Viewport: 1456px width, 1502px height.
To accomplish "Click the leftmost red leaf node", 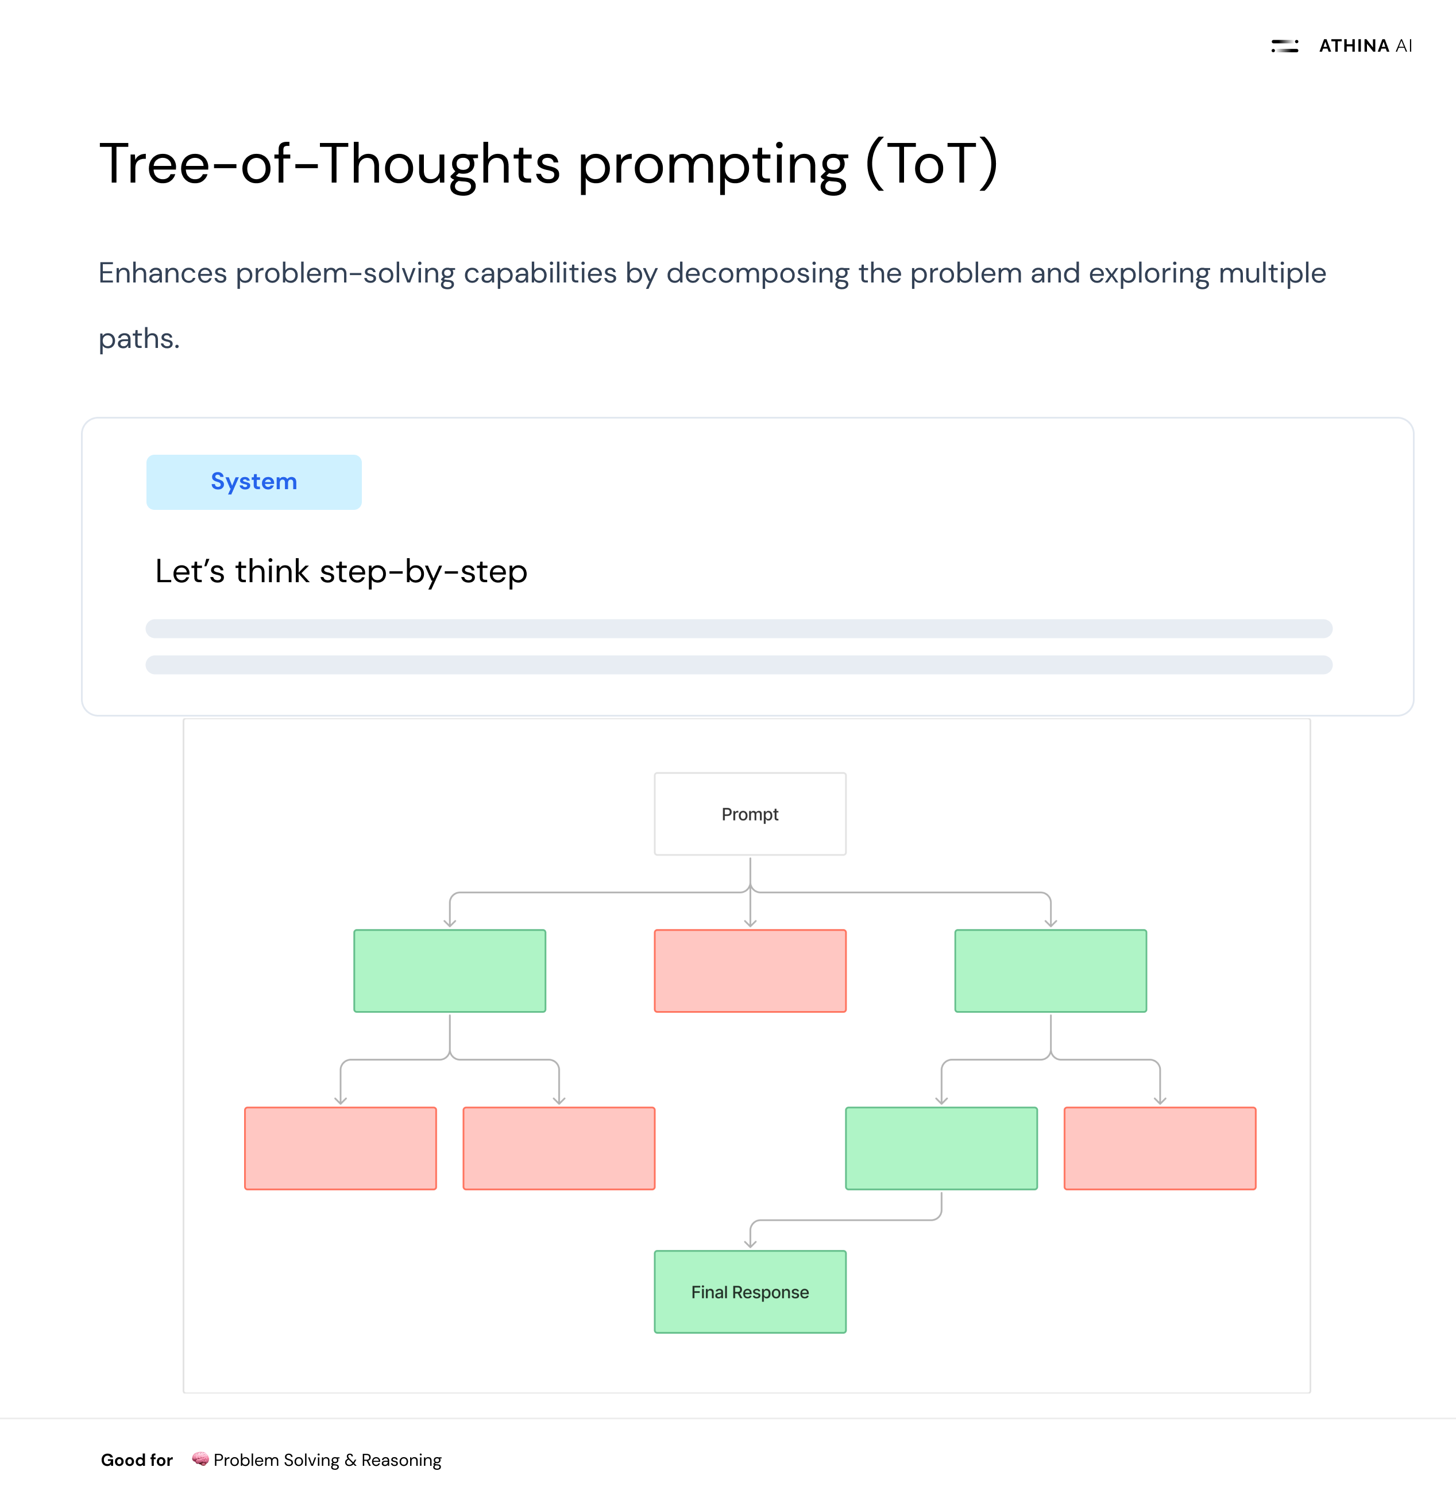I will click(341, 1148).
